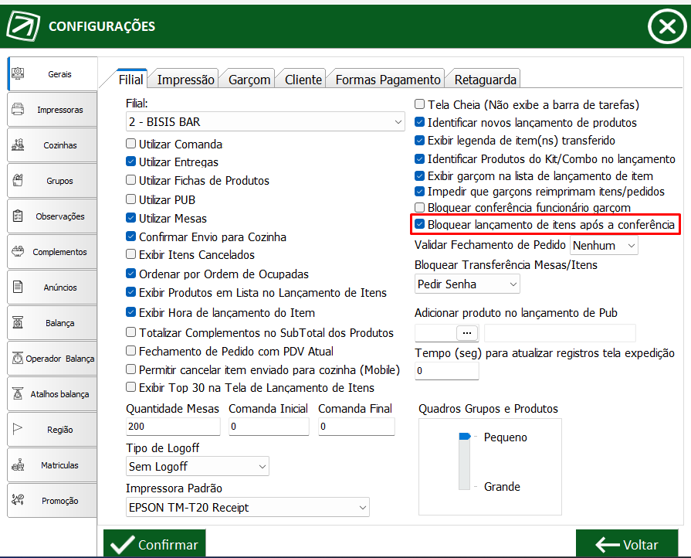Switch to the Impressão tab
This screenshot has height=558, width=691.
coord(185,80)
